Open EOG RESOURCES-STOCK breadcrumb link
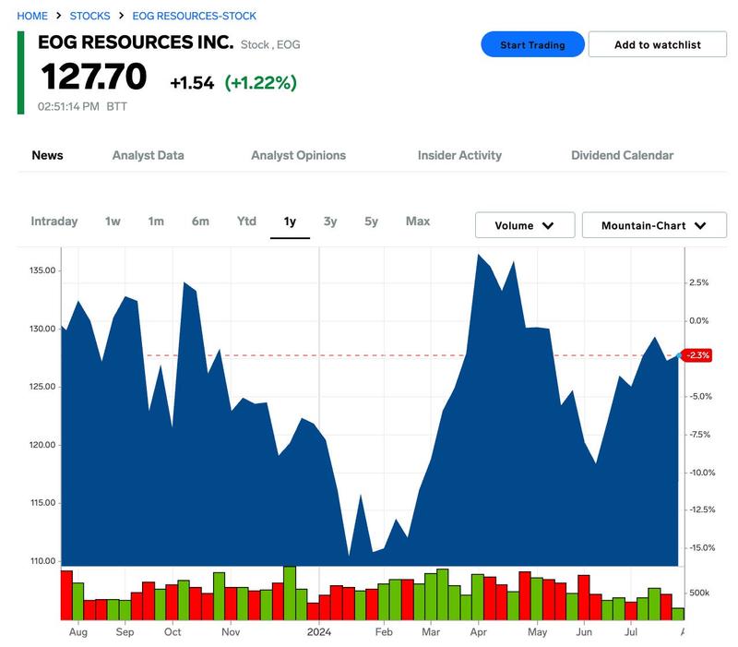Viewport: 738px width, 647px height. [x=194, y=16]
